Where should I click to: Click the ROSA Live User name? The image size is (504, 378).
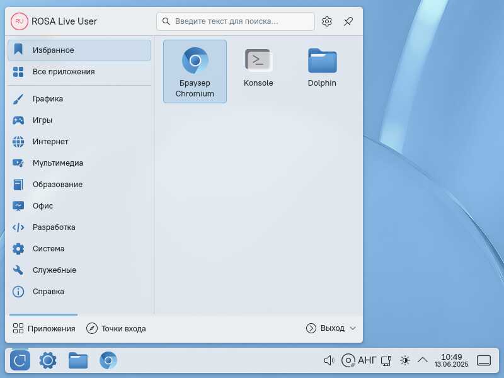click(64, 21)
